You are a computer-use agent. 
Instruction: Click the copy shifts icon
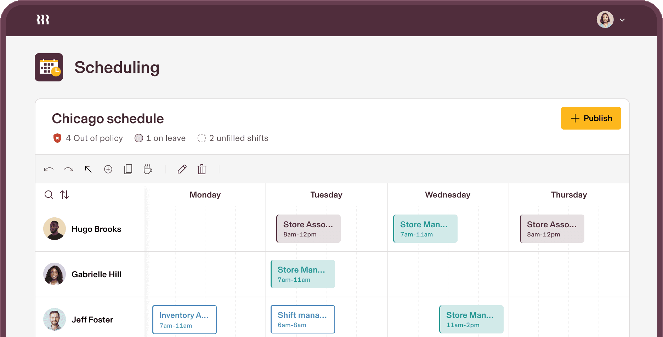[x=128, y=169]
